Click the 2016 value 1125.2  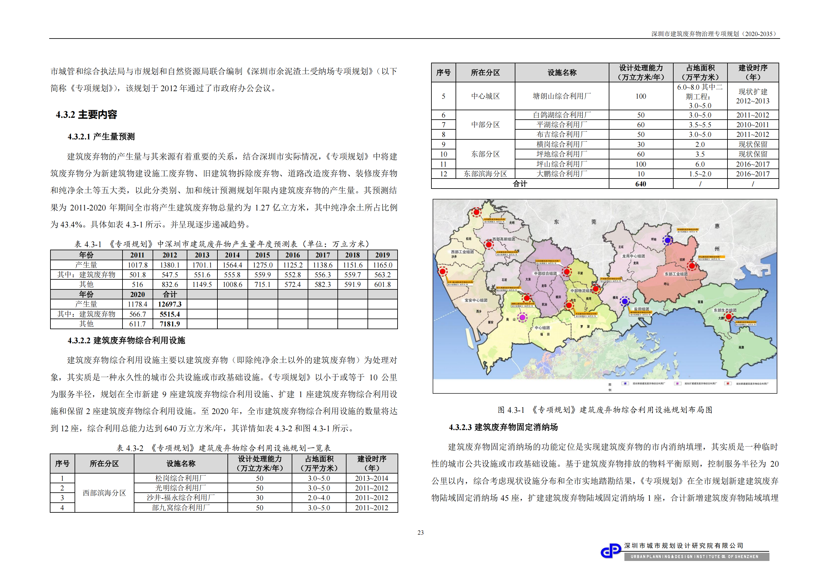[x=293, y=265]
